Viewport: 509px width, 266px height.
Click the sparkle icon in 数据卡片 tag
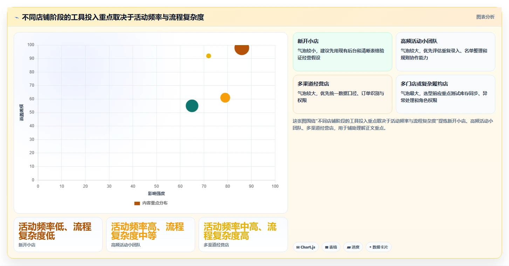click(x=370, y=247)
